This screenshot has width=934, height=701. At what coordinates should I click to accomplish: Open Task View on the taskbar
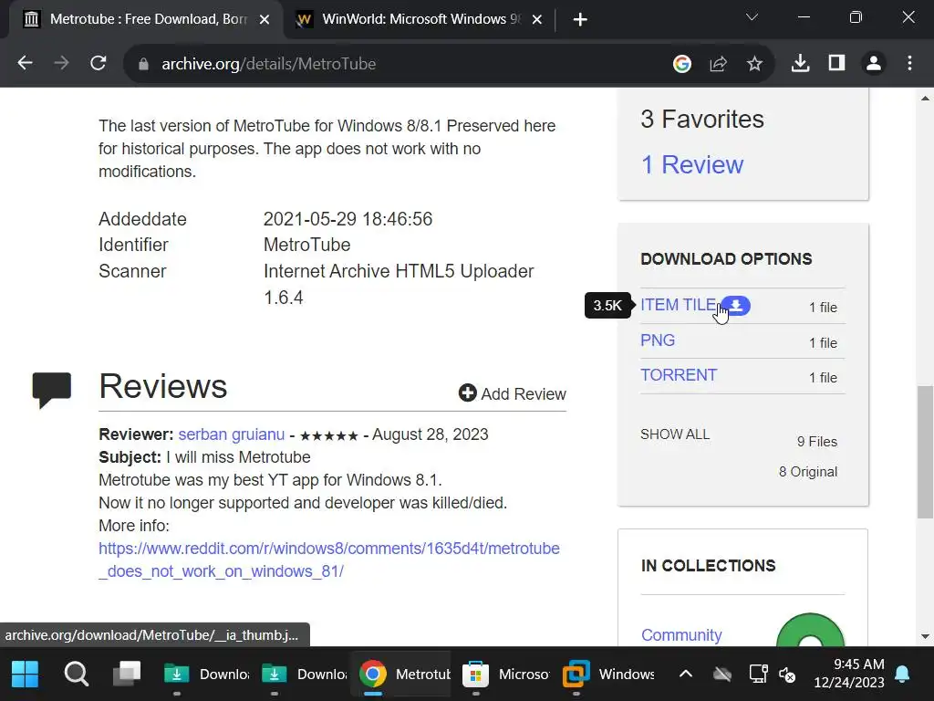127,675
